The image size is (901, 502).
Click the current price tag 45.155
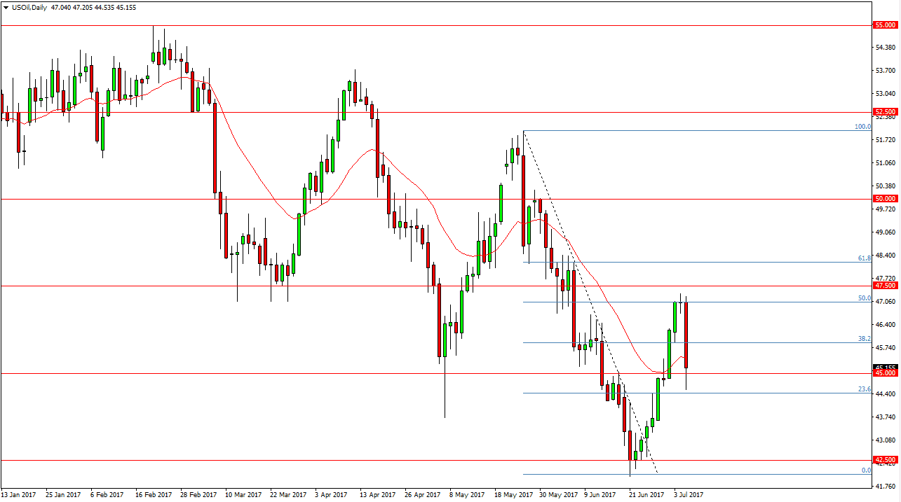point(886,367)
